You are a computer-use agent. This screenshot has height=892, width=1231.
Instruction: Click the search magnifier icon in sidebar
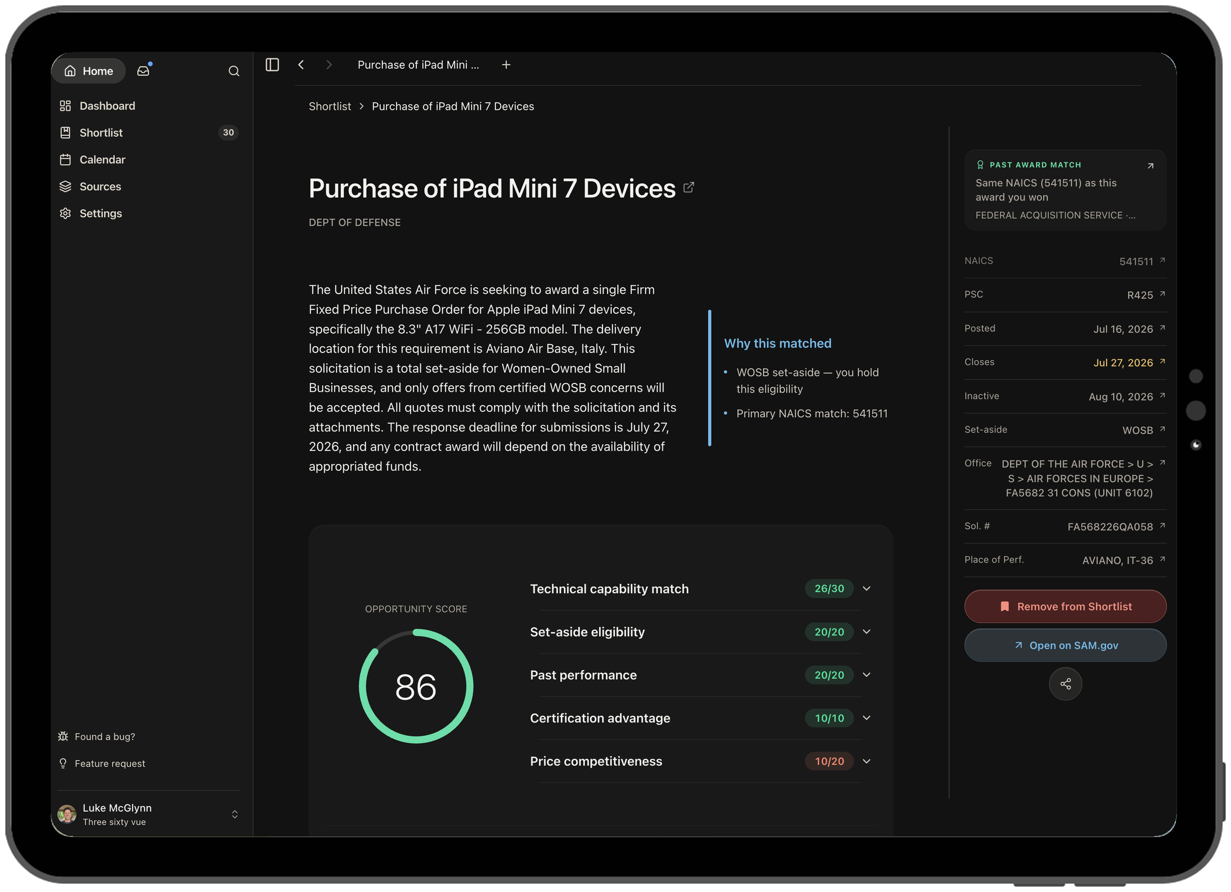pyautogui.click(x=234, y=71)
